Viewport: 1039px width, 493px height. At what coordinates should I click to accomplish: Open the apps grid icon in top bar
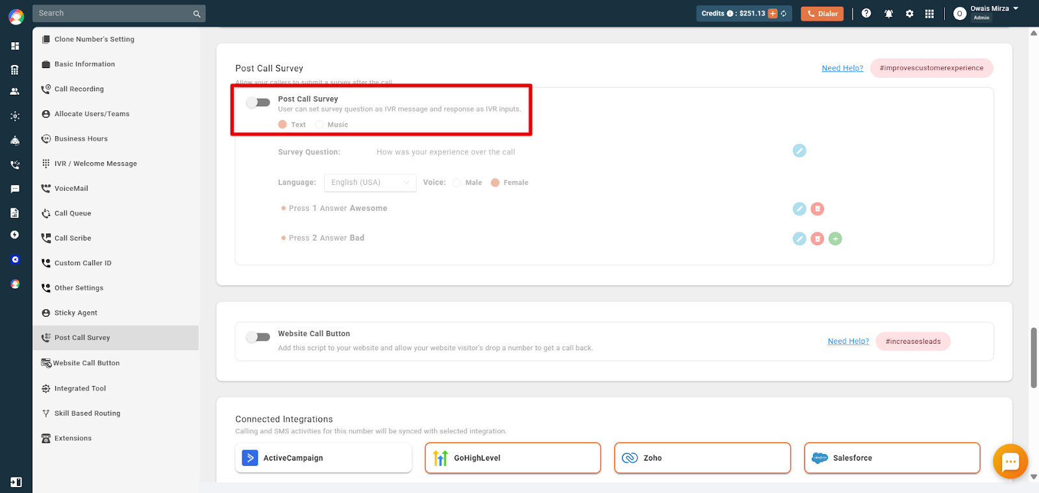[929, 14]
